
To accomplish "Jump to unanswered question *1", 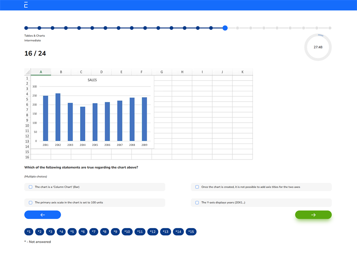I will coord(29,232).
